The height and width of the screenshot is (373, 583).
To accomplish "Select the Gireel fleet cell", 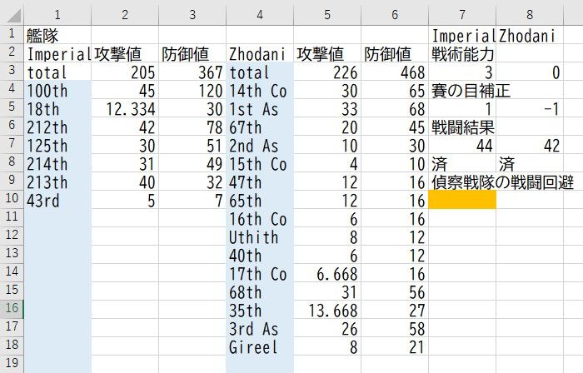I will [x=260, y=346].
